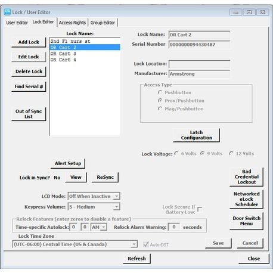
Task: Select 'OR Cart 4' in lock list
Action: (x=85, y=60)
